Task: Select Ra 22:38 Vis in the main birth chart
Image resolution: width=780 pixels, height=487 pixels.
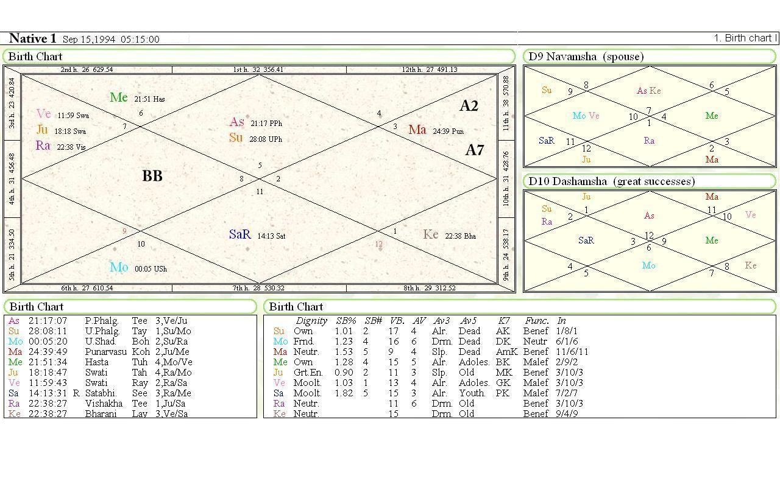Action: tap(60, 146)
